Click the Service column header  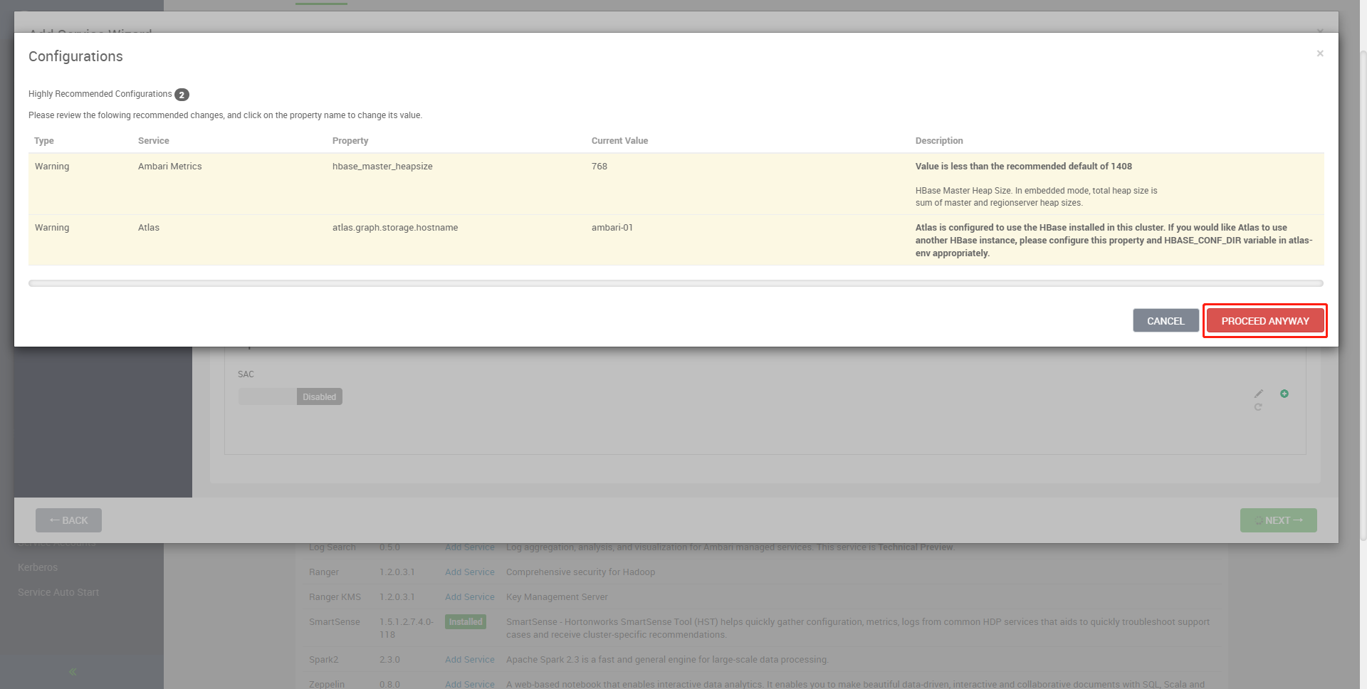tap(154, 141)
